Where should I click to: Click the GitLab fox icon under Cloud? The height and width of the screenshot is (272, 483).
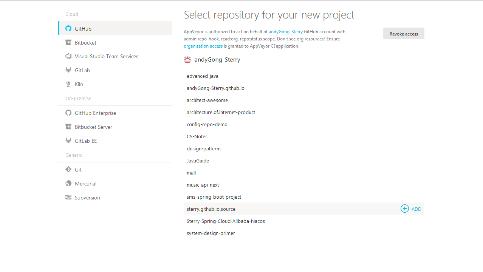tap(68, 70)
